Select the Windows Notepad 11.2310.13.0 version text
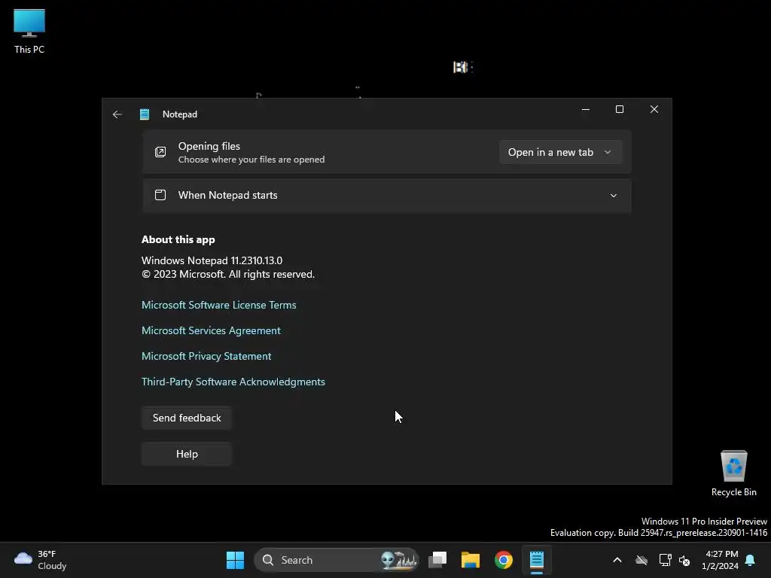Image resolution: width=771 pixels, height=578 pixels. [212, 260]
